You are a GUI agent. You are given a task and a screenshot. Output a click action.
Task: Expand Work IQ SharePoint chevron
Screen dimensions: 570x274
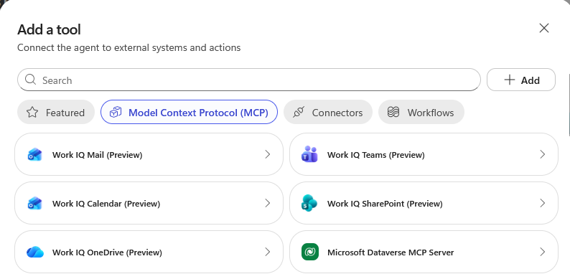[543, 203]
